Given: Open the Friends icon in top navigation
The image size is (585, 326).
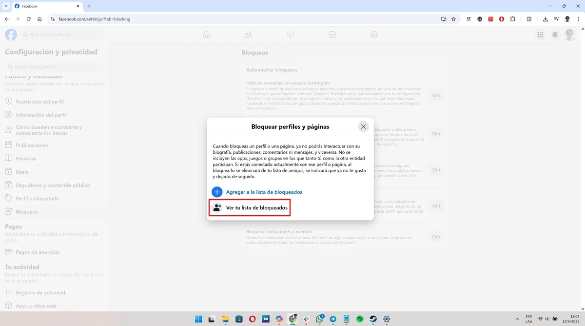Looking at the screenshot, I should coord(249,35).
